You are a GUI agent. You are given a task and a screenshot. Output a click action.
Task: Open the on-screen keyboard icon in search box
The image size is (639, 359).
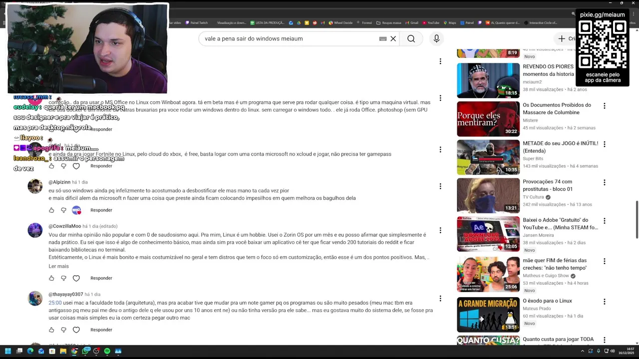point(383,39)
